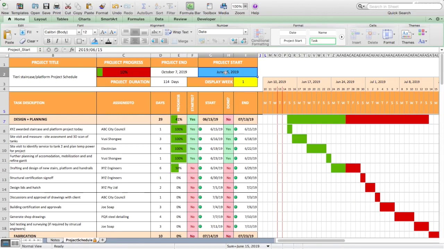This screenshot has height=249, width=444.
Task: Expand the cell styles gallery arrow
Action: point(341,37)
